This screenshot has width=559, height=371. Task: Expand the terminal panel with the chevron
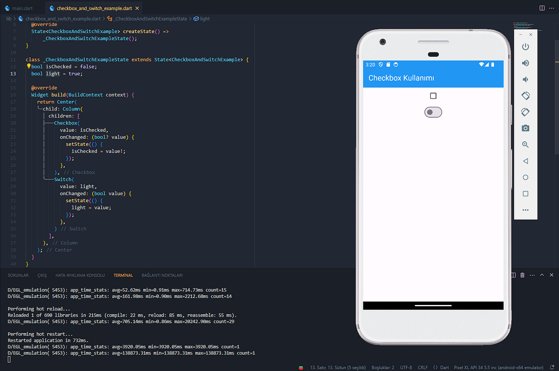click(542, 275)
